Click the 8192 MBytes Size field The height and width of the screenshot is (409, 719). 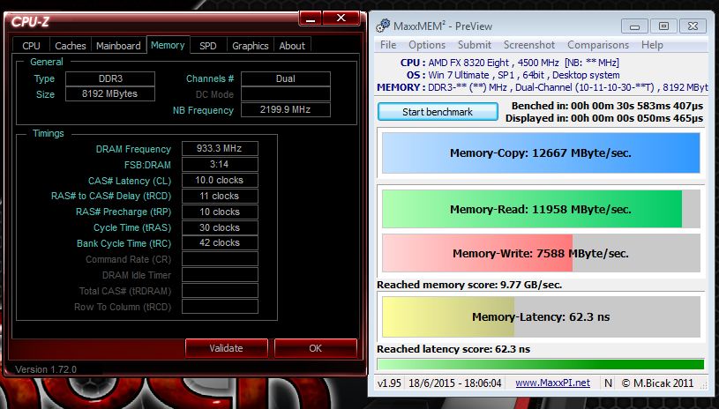[x=110, y=94]
